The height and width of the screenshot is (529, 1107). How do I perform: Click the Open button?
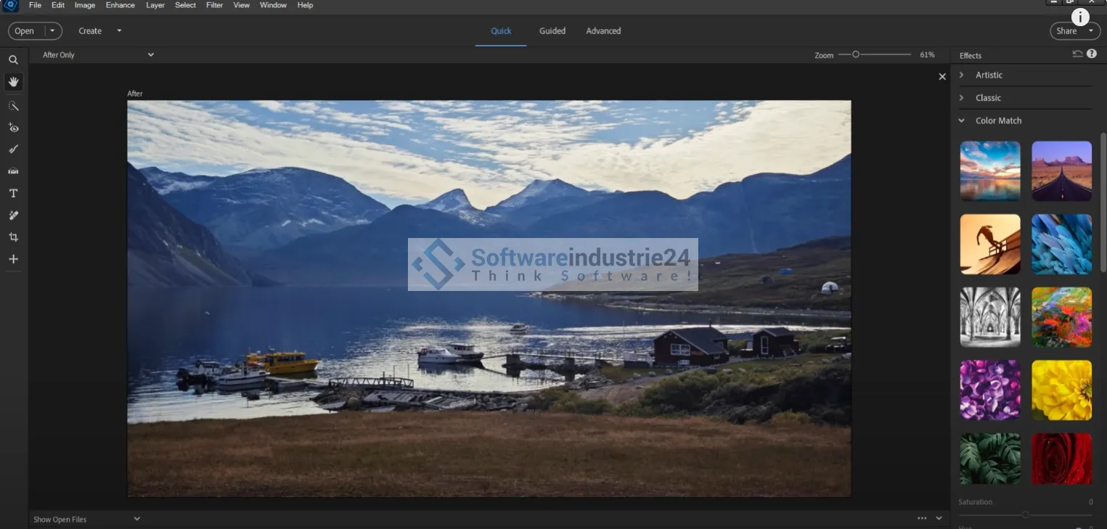pos(25,31)
